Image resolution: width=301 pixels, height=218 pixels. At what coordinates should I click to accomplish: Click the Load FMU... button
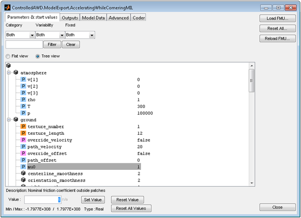[x=277, y=19]
